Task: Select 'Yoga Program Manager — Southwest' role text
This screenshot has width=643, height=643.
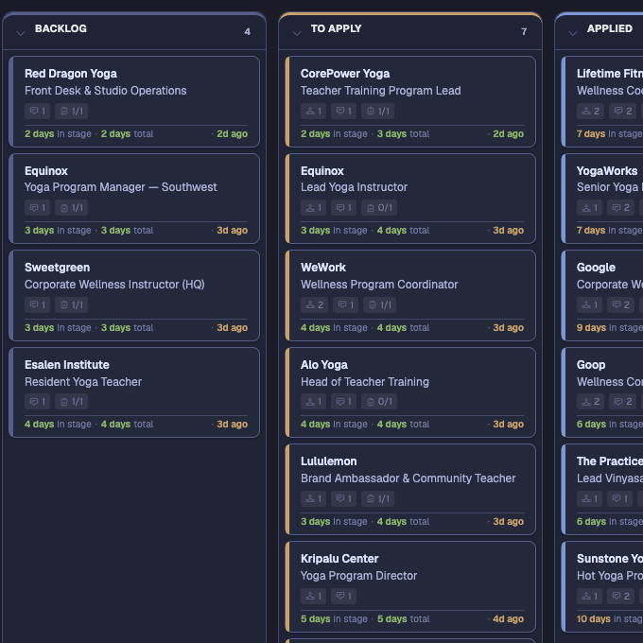Action: 121,187
